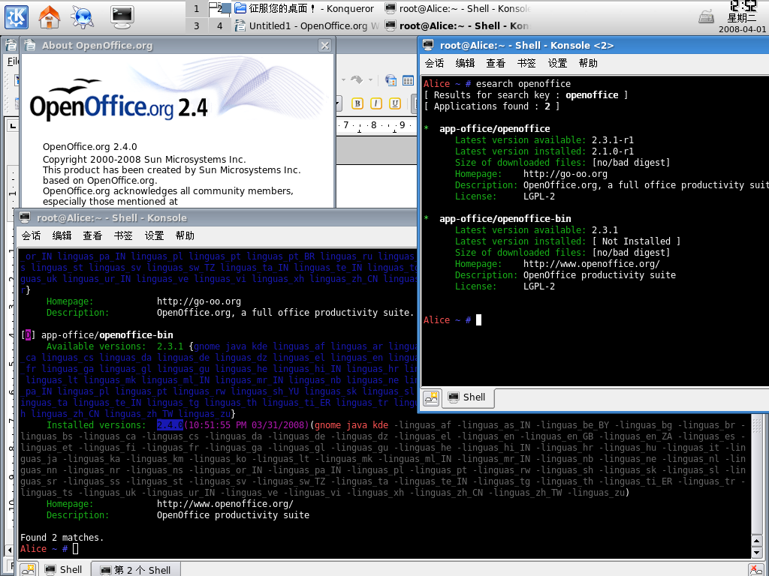Open the font size dropdown arrow in Writer
Image resolution: width=769 pixels, height=576 pixels.
(338, 103)
